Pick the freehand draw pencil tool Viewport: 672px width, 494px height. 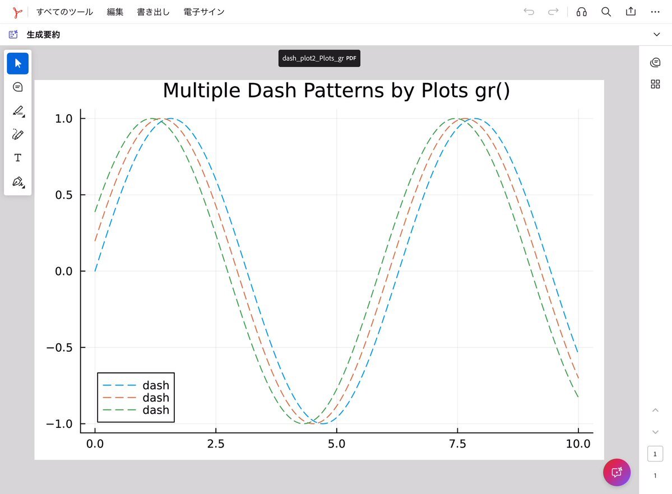[18, 134]
